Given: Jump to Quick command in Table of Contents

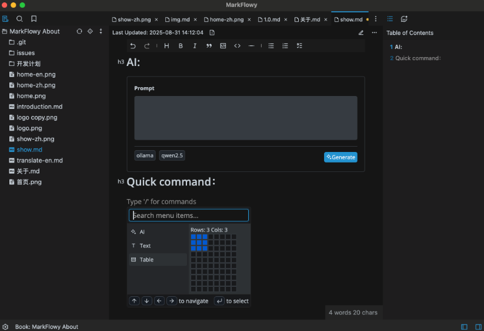Looking at the screenshot, I should click(418, 58).
